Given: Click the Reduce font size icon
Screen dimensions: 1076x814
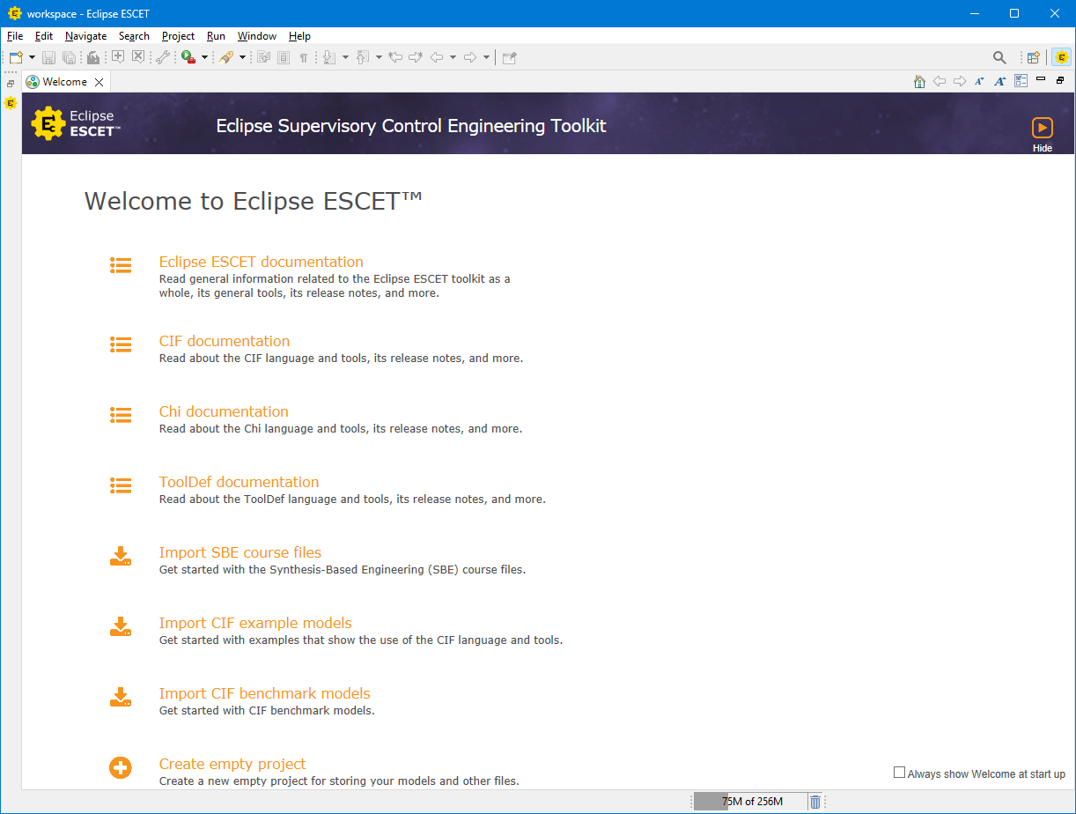Looking at the screenshot, I should pyautogui.click(x=979, y=81).
